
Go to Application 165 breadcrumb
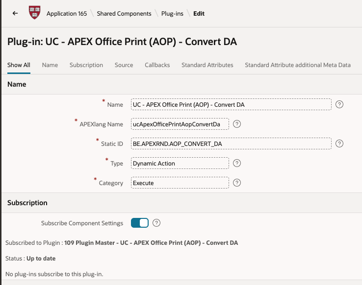point(67,14)
